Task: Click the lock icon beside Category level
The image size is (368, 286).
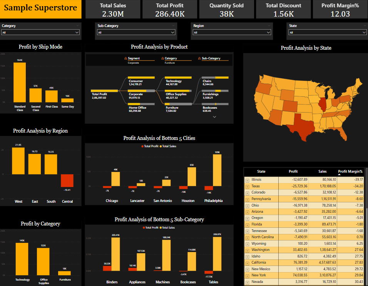Action: pos(162,59)
